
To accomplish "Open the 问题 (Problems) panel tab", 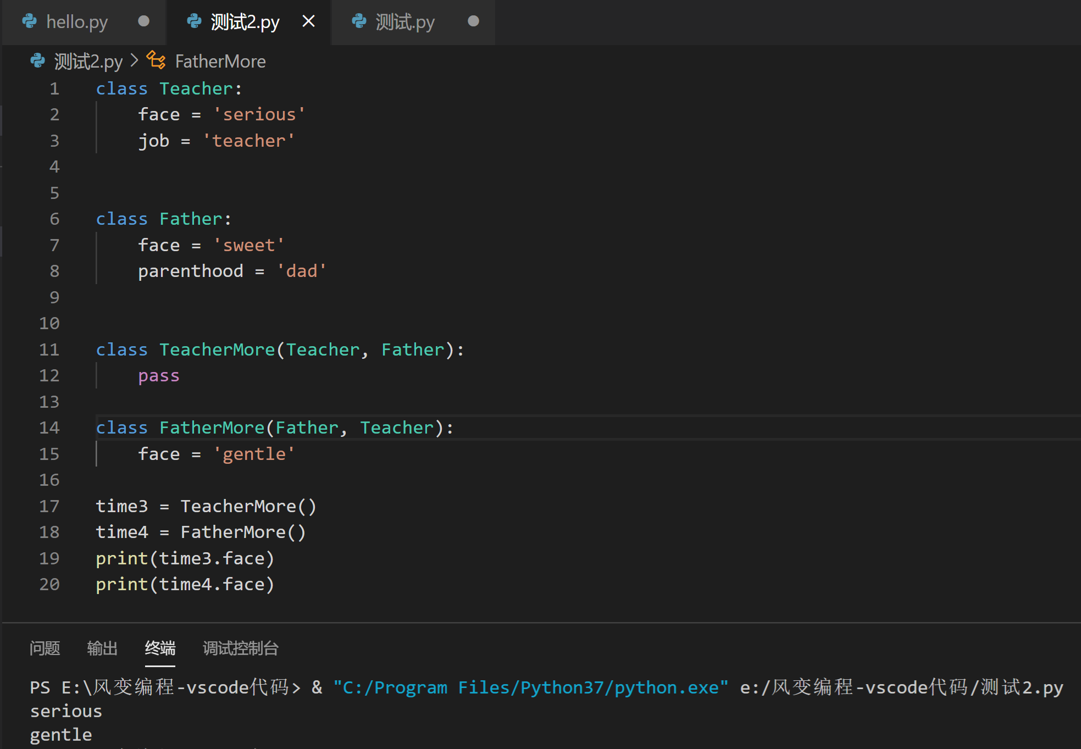I will 45,648.
